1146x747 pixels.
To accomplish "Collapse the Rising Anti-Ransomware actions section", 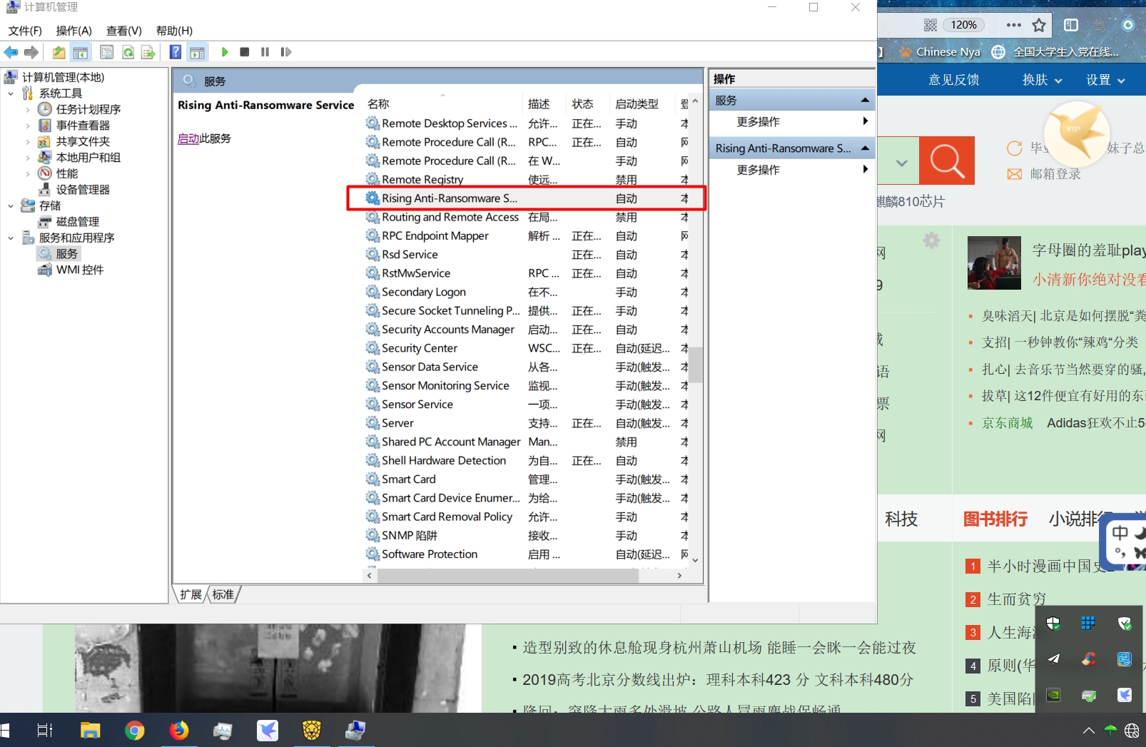I will coord(865,148).
